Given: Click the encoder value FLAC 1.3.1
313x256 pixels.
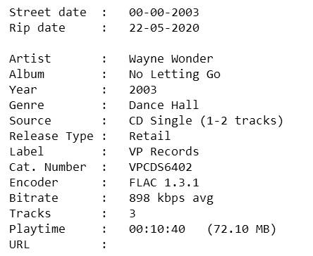Looking at the screenshot, I should [164, 182].
